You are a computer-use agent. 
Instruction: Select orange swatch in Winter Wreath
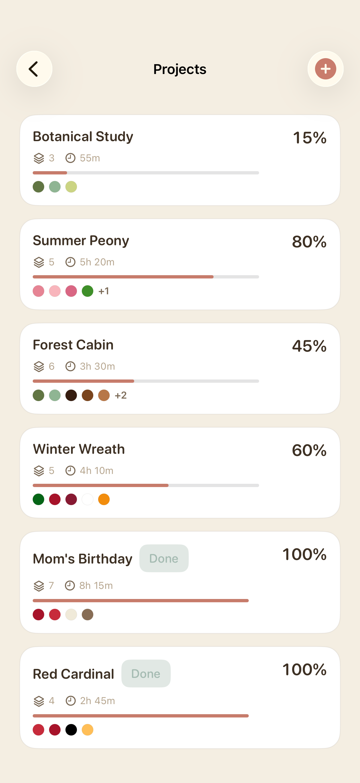(104, 499)
